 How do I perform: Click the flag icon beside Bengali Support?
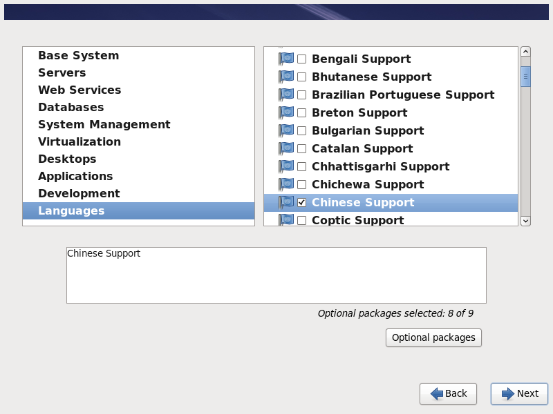tap(286, 59)
